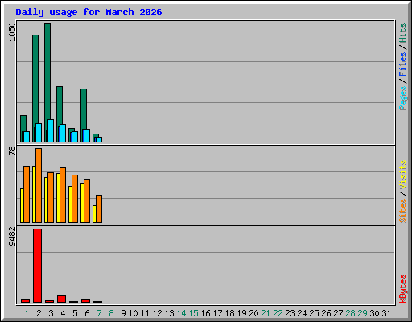
Task: Click day label '30' on the x-axis
Action: pyautogui.click(x=374, y=313)
